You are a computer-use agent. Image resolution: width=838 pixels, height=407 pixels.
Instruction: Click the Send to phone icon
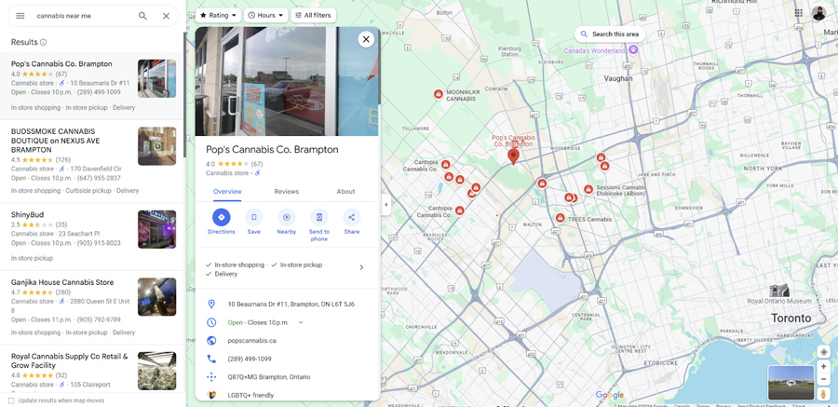[x=319, y=217]
